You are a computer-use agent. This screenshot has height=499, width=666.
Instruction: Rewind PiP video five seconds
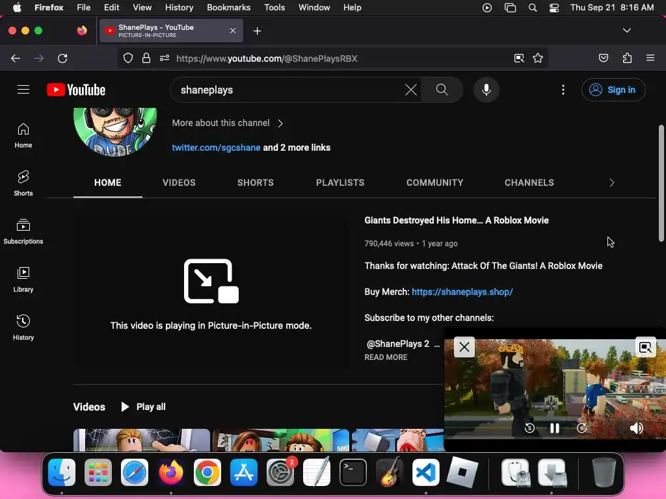pos(529,428)
